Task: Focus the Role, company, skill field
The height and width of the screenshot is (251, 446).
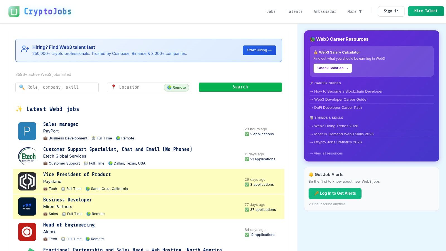Action: click(x=57, y=87)
